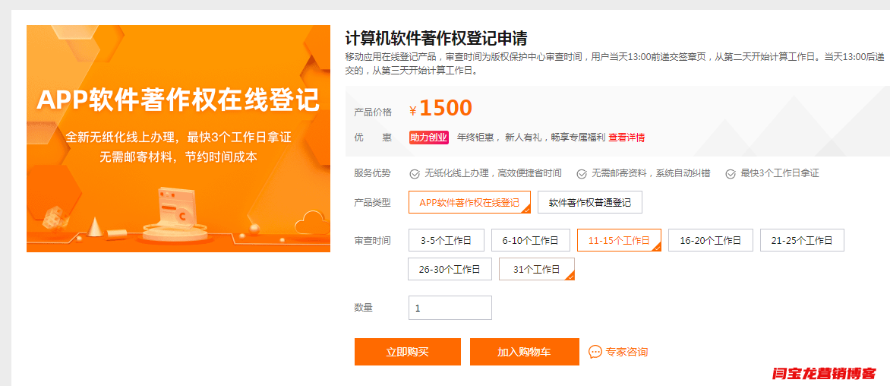The width and height of the screenshot is (890, 386).
Task: Select APP软件著作权在线登记 product type
Action: point(469,202)
